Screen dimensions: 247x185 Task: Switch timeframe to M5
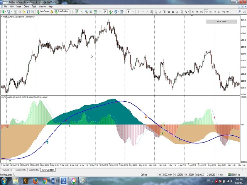197,12
